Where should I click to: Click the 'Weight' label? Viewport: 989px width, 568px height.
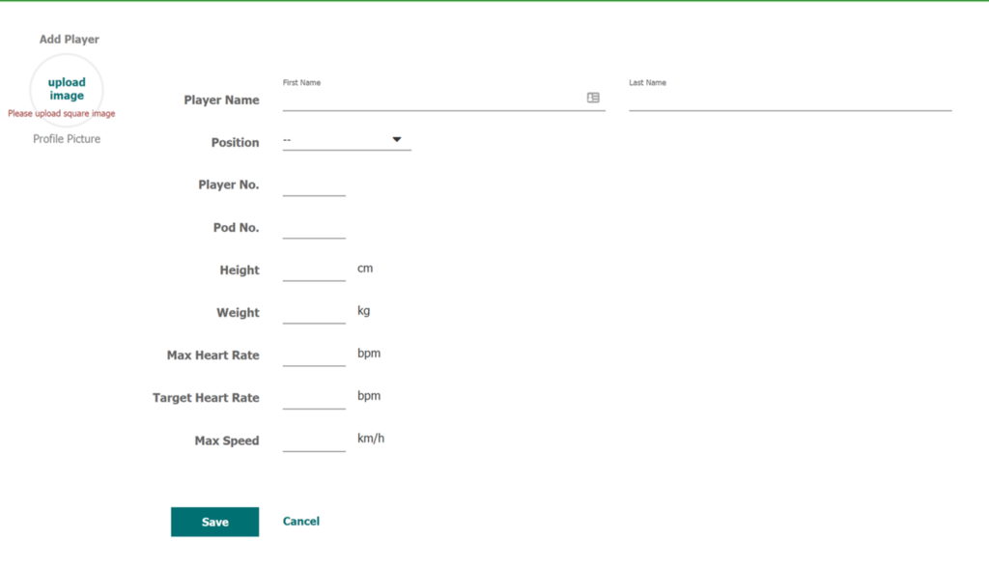238,313
